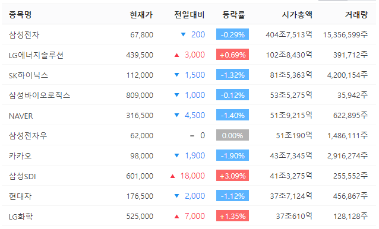Click the volume 622,895주
The width and height of the screenshot is (379, 229).
tap(350, 116)
